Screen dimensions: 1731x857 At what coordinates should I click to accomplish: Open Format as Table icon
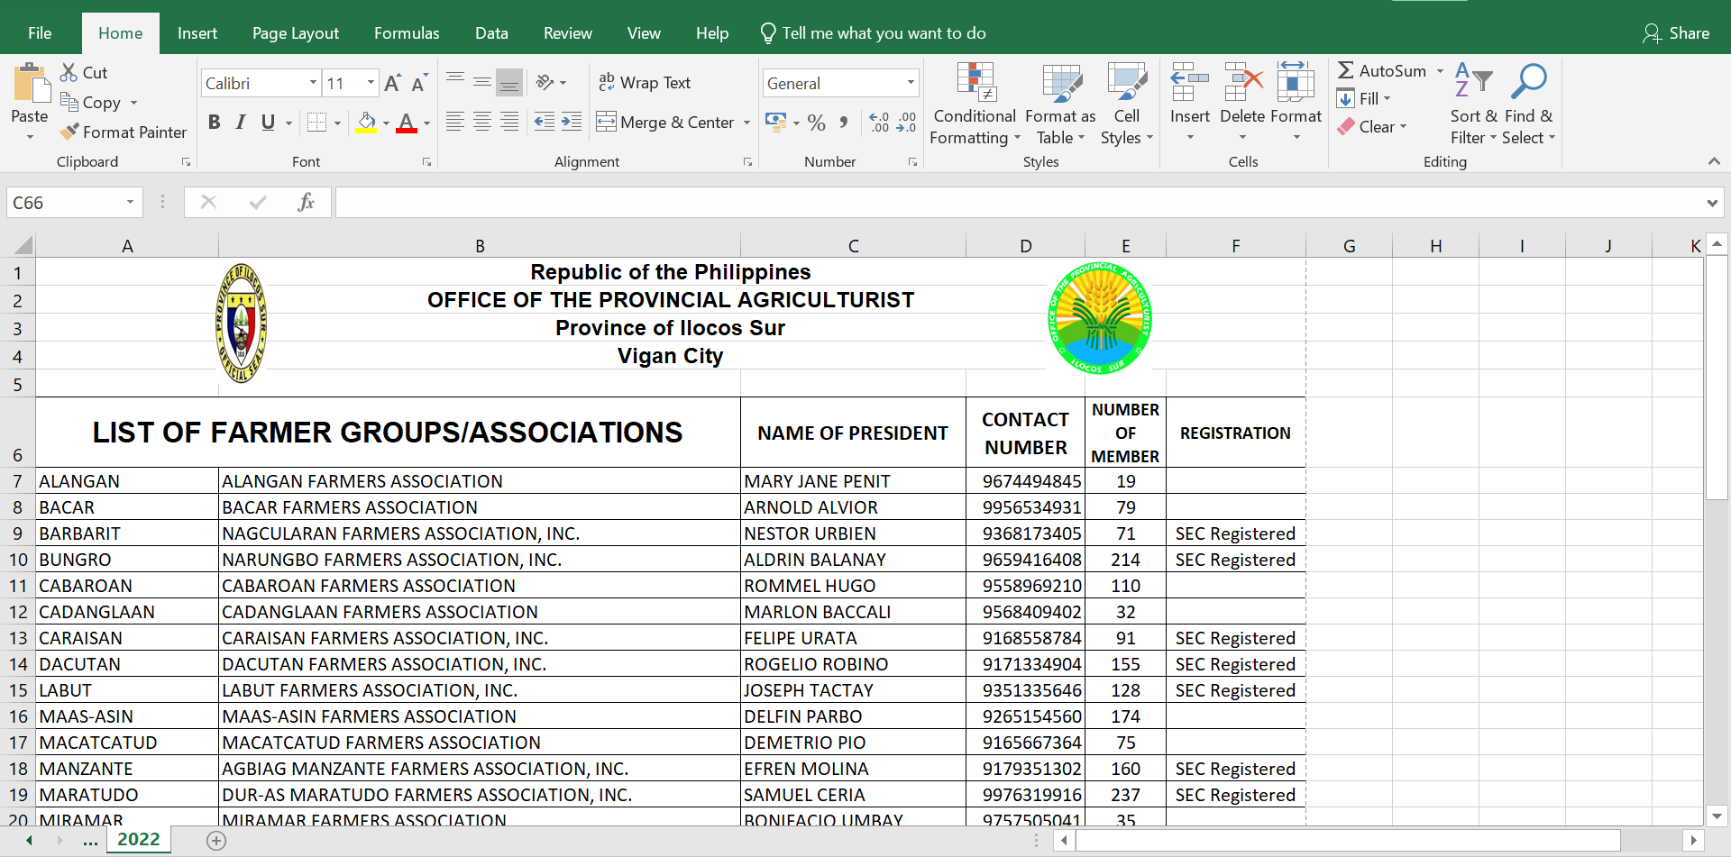click(x=1061, y=83)
